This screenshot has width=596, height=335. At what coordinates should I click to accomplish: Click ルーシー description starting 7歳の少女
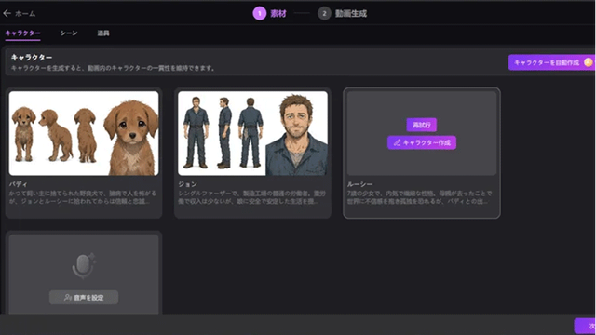(420, 197)
